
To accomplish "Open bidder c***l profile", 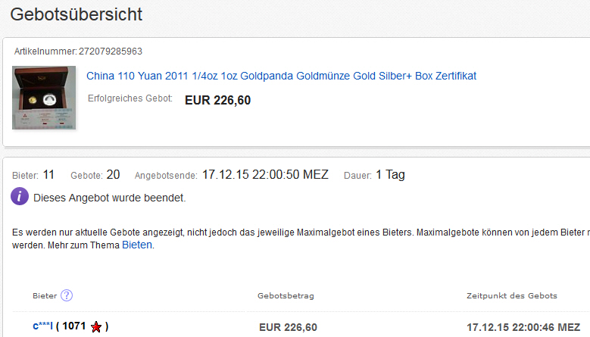I will coord(42,326).
